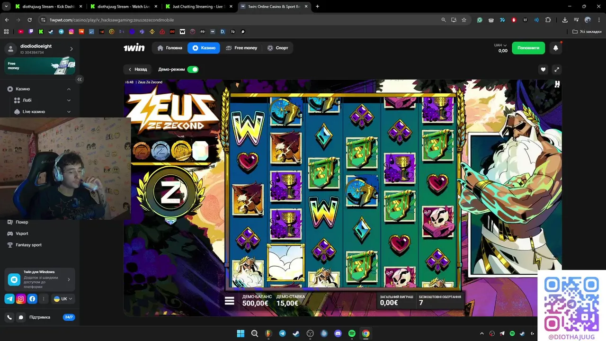Click the Безкоштовні обертання counter showing 7
The height and width of the screenshot is (341, 606).
(440, 300)
